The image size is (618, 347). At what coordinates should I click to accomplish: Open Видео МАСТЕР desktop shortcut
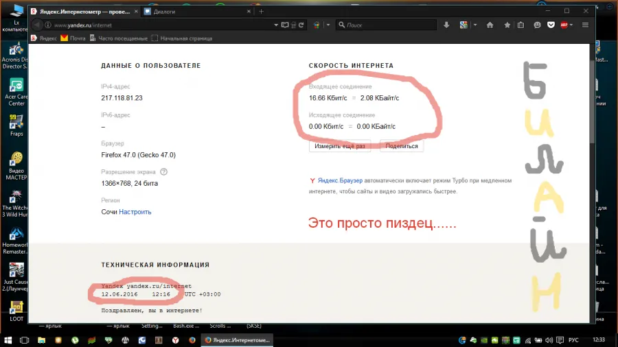(x=16, y=166)
